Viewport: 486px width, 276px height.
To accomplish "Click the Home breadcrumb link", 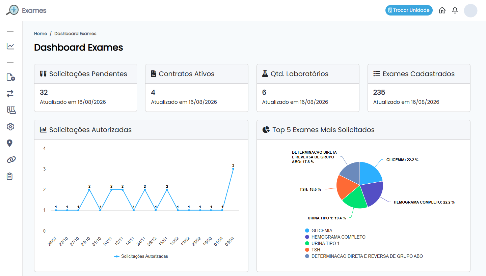I will [x=40, y=34].
